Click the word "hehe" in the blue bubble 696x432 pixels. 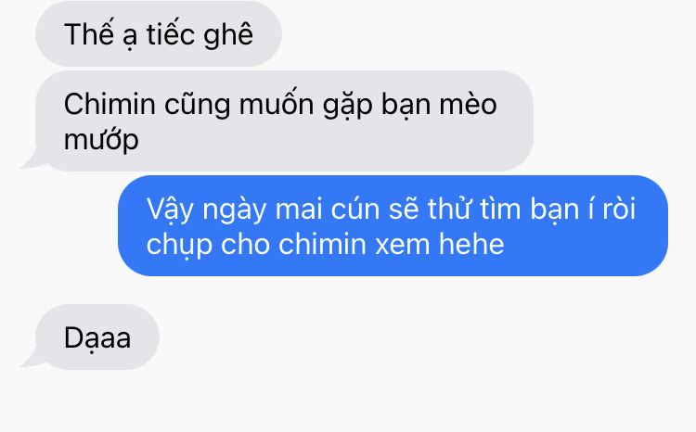coord(471,244)
